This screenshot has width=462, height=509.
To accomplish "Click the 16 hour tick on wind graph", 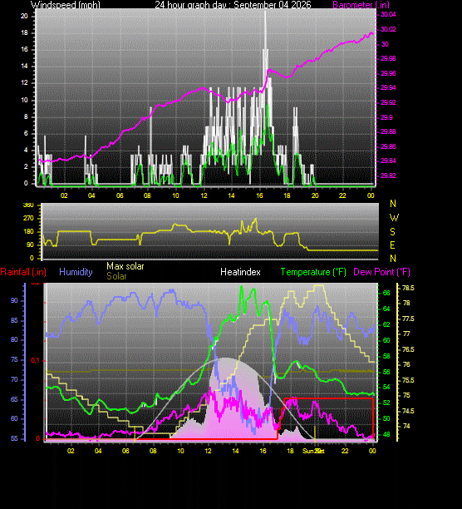I will [259, 195].
